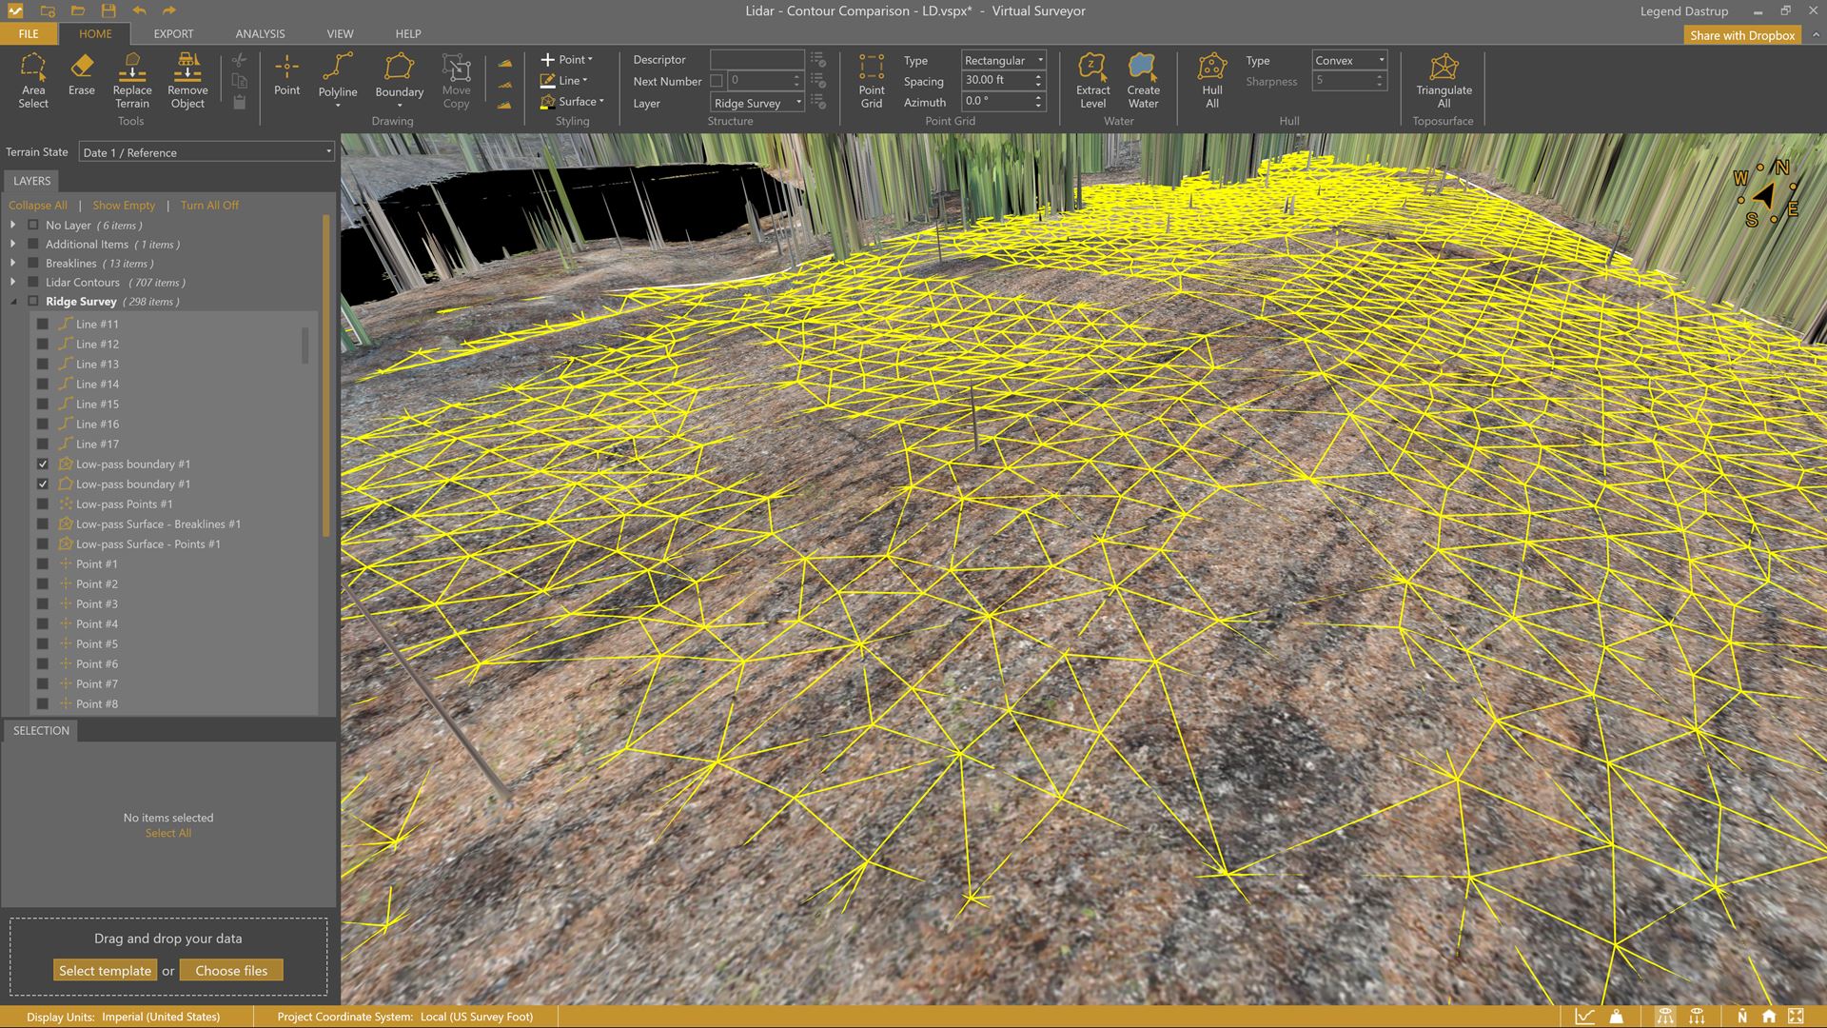This screenshot has height=1028, width=1827.
Task: Open the Hull Type Convex dropdown
Action: tap(1349, 60)
